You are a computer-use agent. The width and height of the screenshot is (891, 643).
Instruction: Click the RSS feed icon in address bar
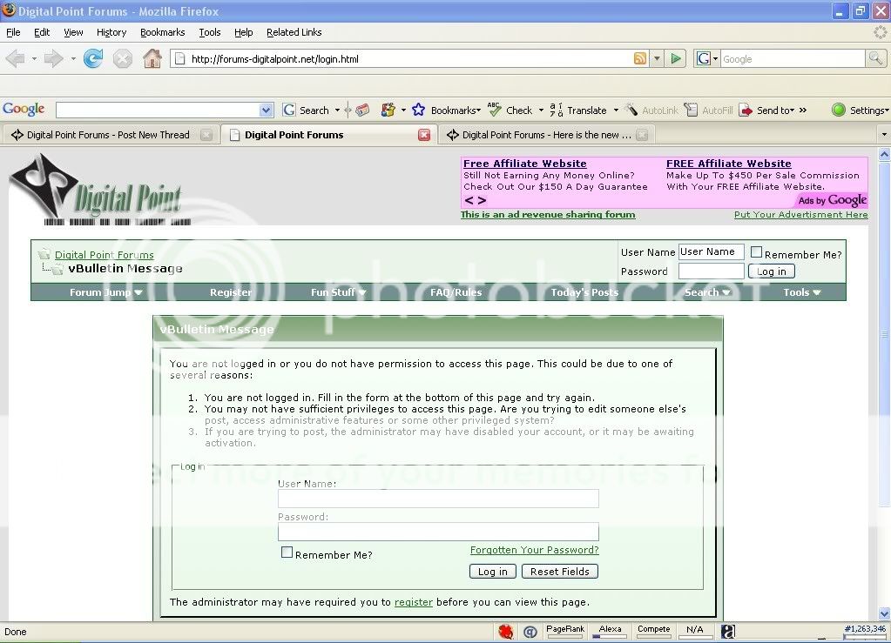pyautogui.click(x=640, y=58)
